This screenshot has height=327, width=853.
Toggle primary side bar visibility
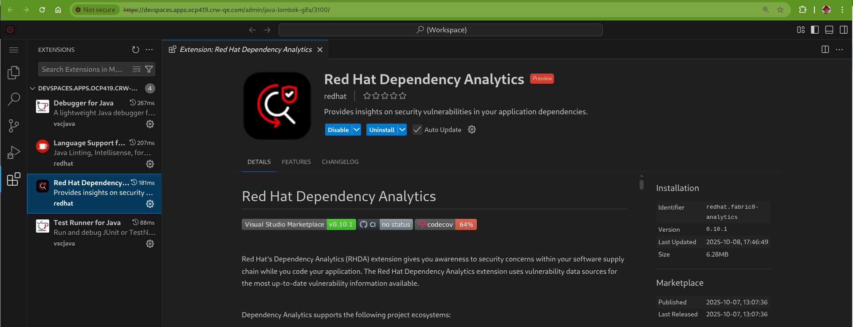tap(815, 30)
